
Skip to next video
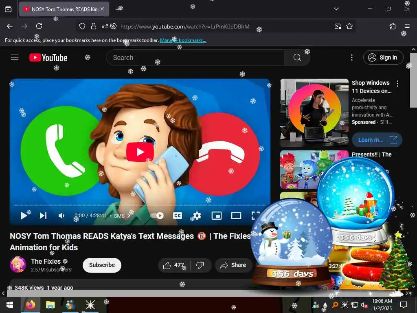(x=43, y=216)
